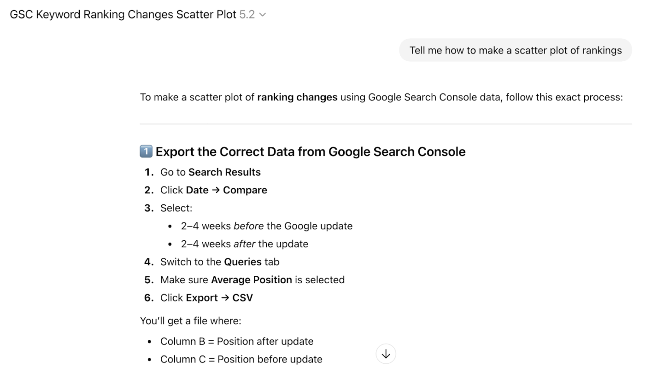Select the conversation title GSC Keyword Ranking Changes
Screen dimensions: 645x373
122,14
